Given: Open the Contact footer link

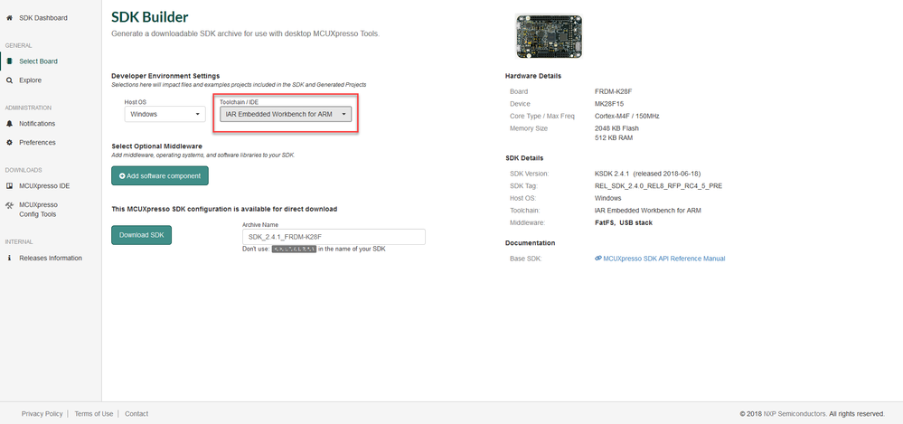Looking at the screenshot, I should pyautogui.click(x=136, y=414).
